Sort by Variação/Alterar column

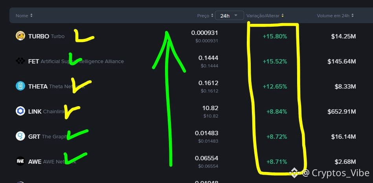coord(265,16)
